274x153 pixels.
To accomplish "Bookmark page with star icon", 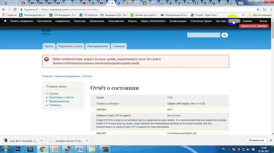I will pos(258,9).
